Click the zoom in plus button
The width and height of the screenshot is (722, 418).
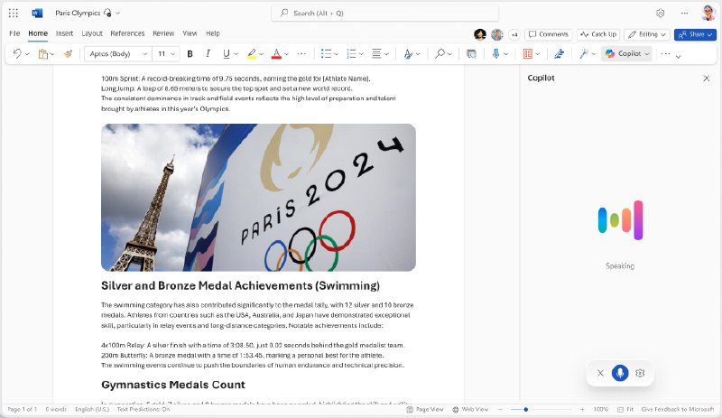[582, 409]
